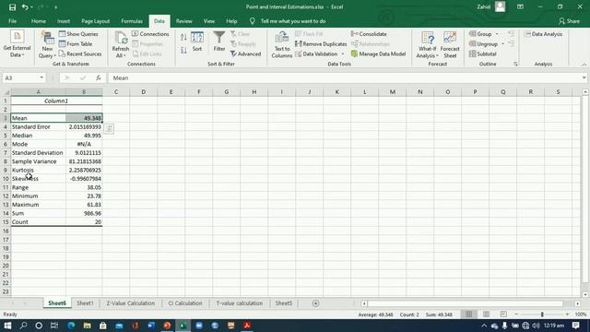This screenshot has width=590, height=332.
Task: Click zoom out minus button
Action: point(516,314)
